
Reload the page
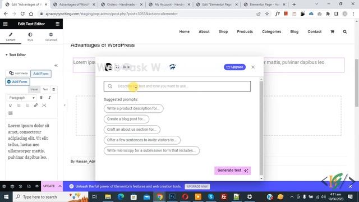(22, 13)
